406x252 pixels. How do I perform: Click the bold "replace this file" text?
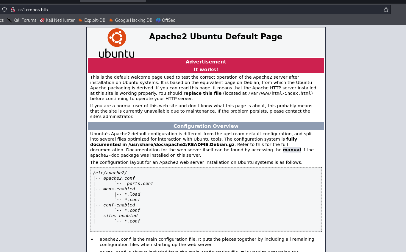(202, 93)
